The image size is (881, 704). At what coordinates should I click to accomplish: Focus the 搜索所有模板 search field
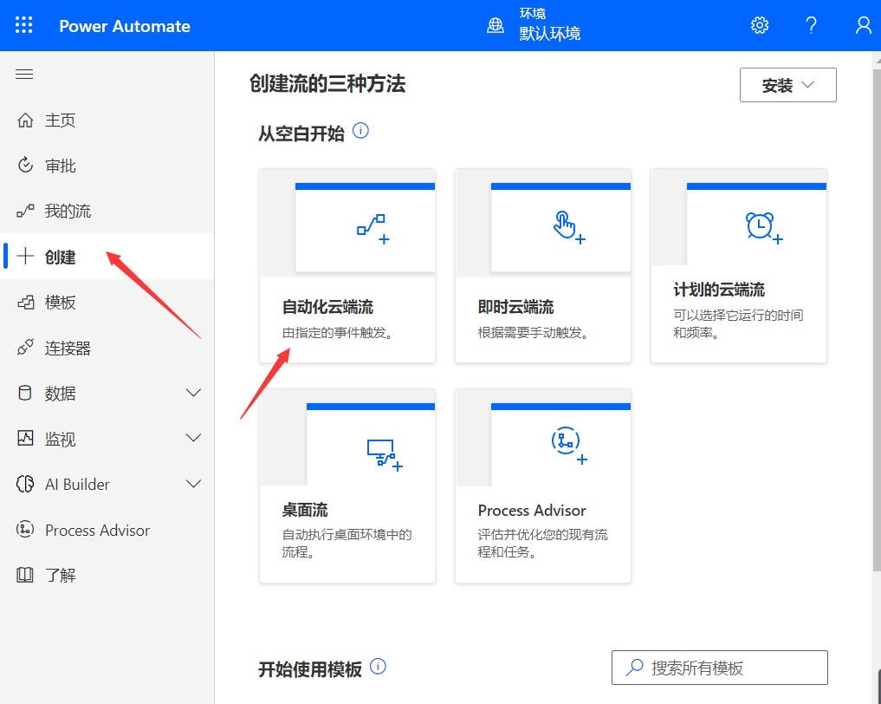pyautogui.click(x=719, y=668)
